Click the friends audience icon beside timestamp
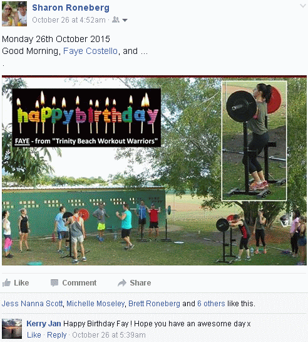 tap(116, 20)
